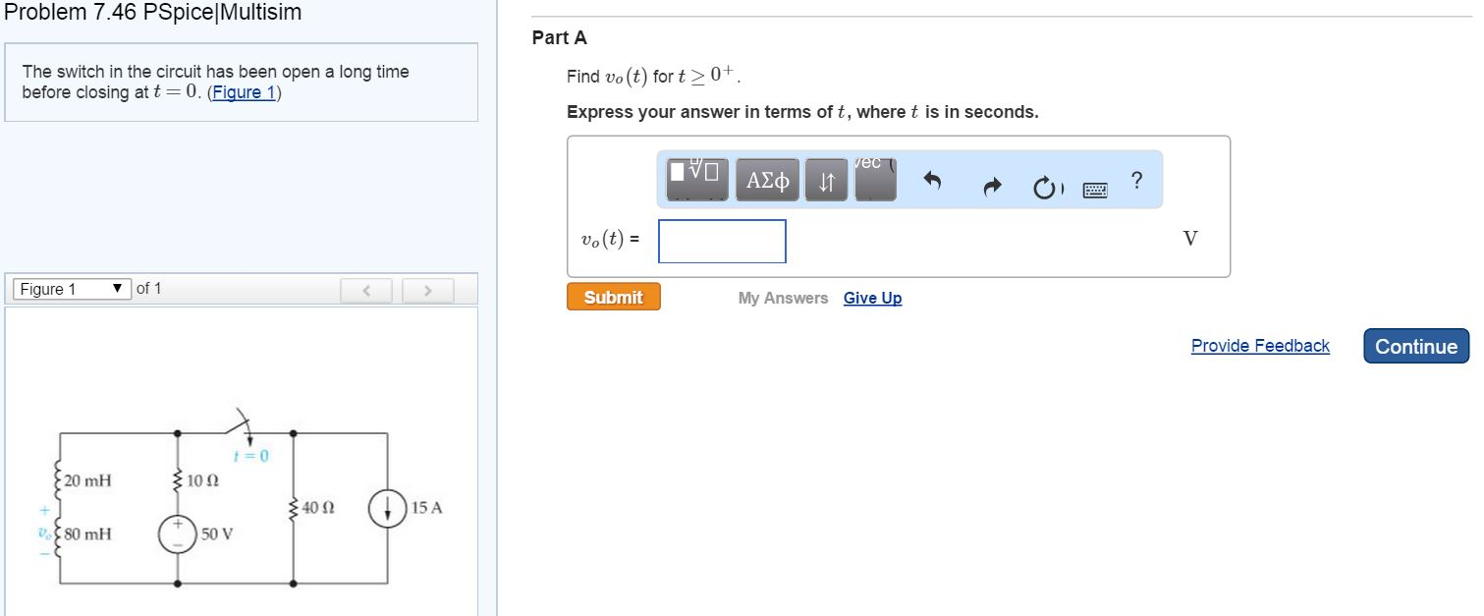Open the Greek symbols ΑΣΦ palette
This screenshot has width=1484, height=616.
click(x=767, y=180)
